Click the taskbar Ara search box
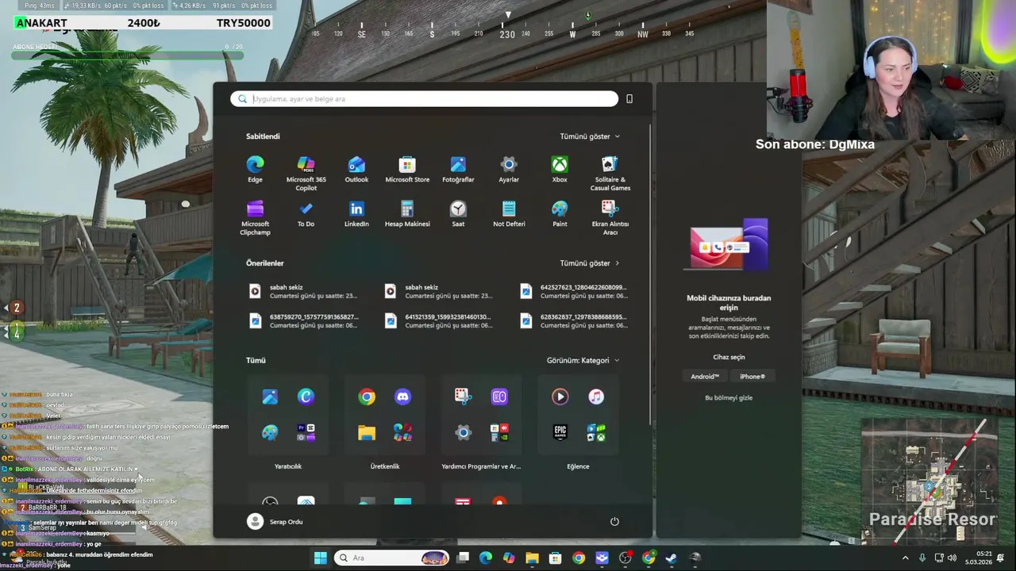The image size is (1016, 571). 392,558
